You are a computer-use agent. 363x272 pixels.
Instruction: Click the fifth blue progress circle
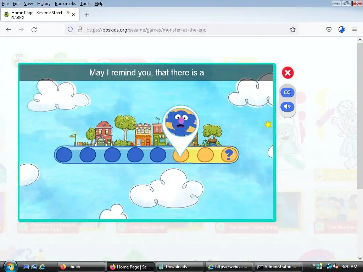click(x=158, y=155)
